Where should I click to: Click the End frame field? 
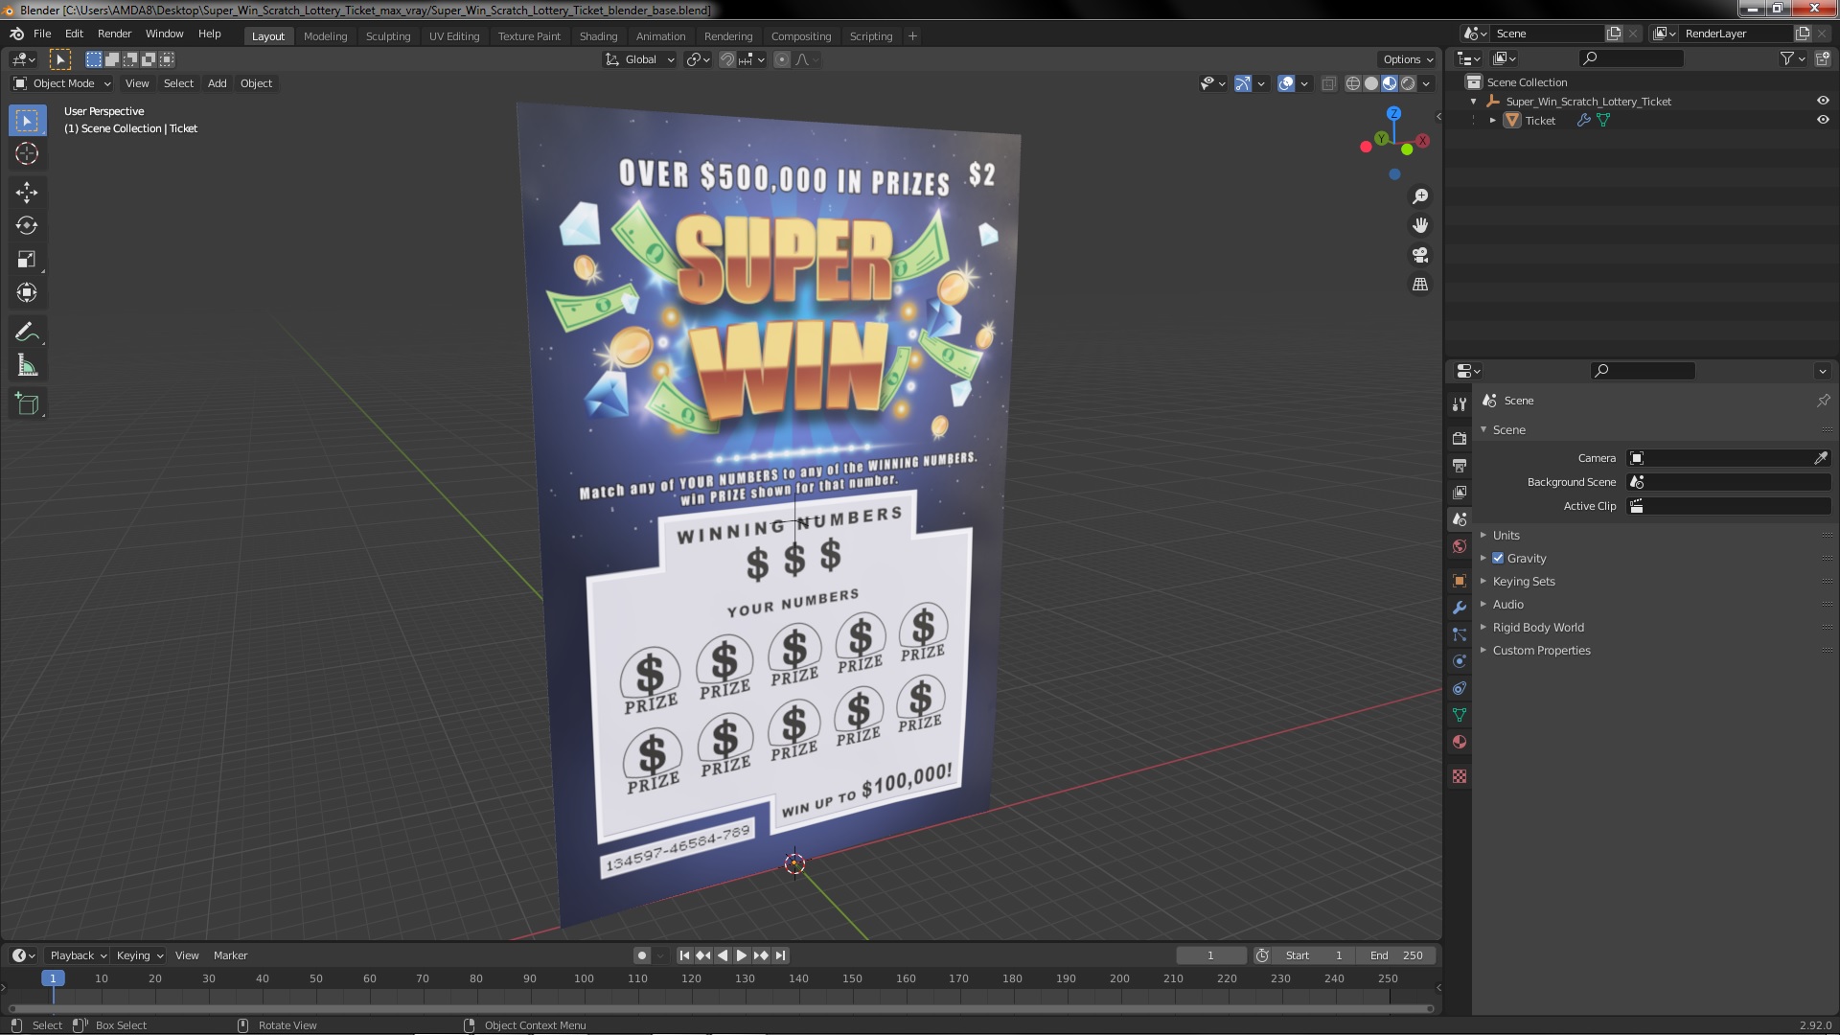pos(1396,955)
